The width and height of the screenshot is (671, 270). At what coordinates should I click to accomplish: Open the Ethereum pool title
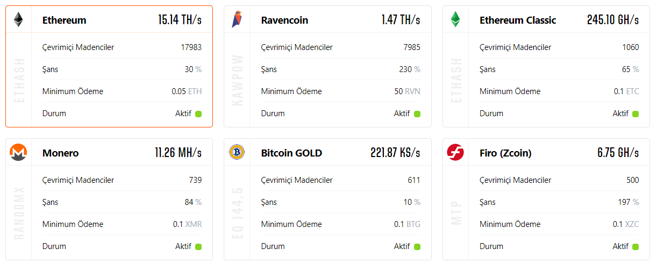(64, 20)
